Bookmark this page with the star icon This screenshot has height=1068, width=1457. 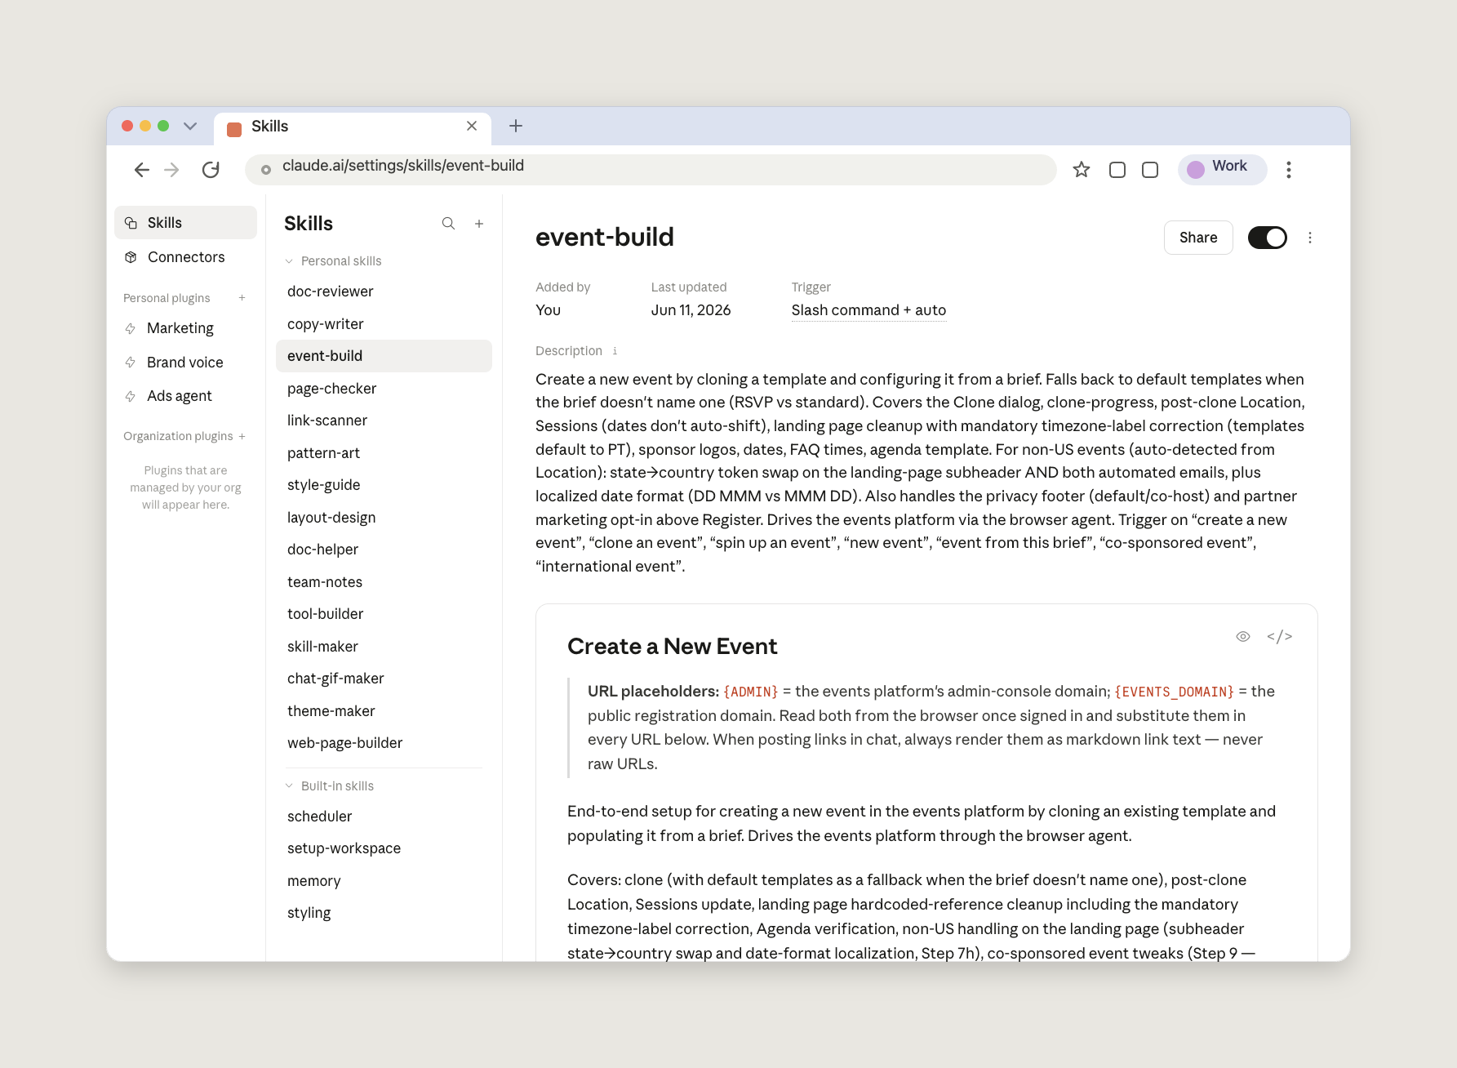pyautogui.click(x=1082, y=170)
